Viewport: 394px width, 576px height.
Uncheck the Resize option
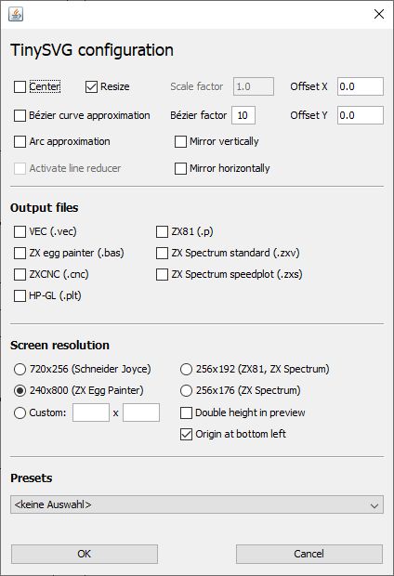[x=91, y=87]
